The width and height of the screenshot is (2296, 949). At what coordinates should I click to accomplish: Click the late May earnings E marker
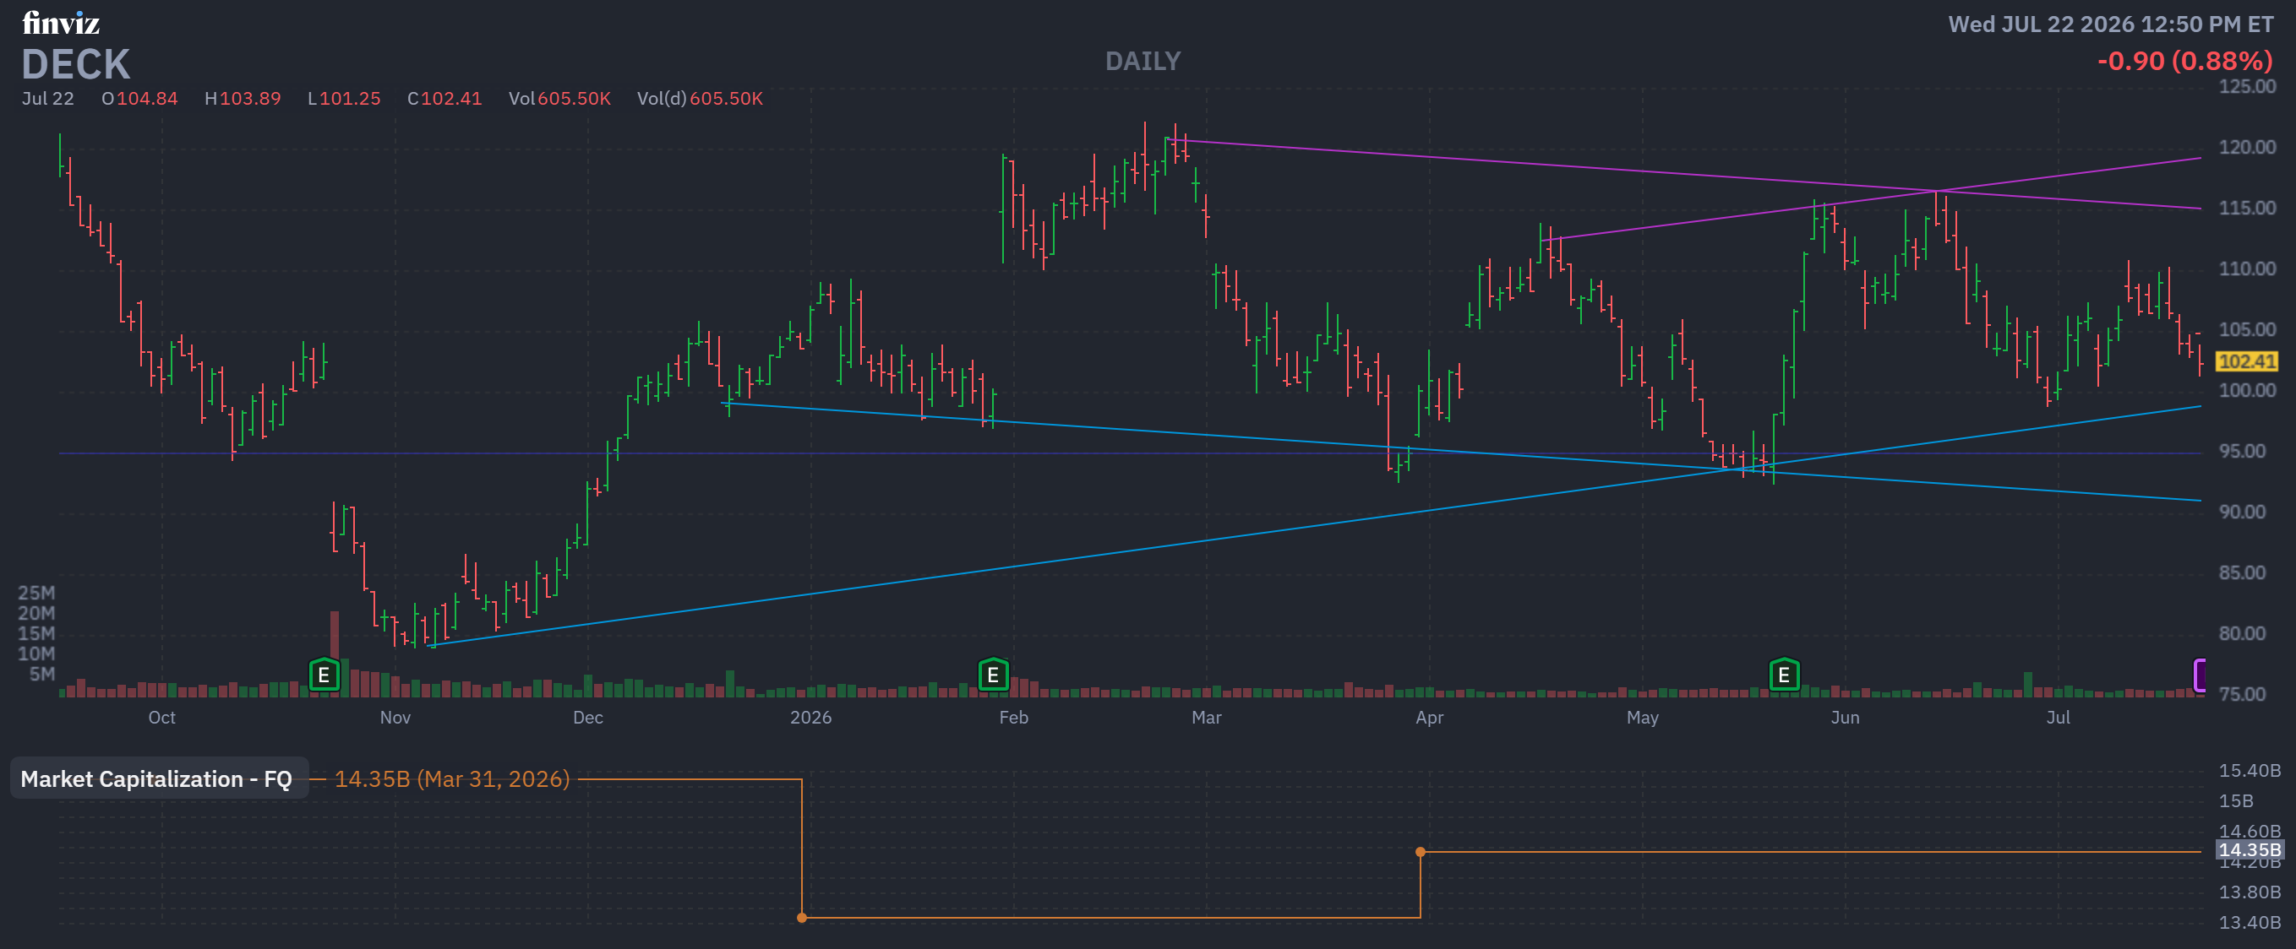click(1784, 675)
